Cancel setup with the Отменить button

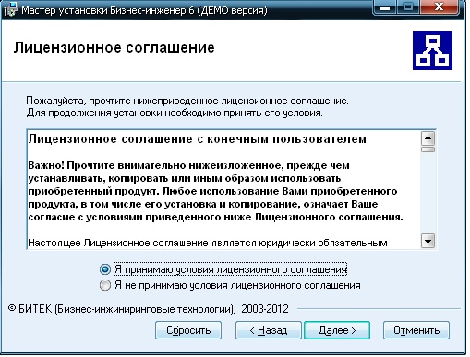(x=416, y=330)
